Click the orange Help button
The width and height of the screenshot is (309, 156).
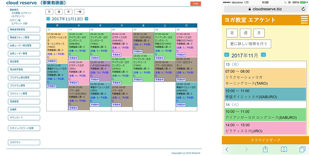196,4
